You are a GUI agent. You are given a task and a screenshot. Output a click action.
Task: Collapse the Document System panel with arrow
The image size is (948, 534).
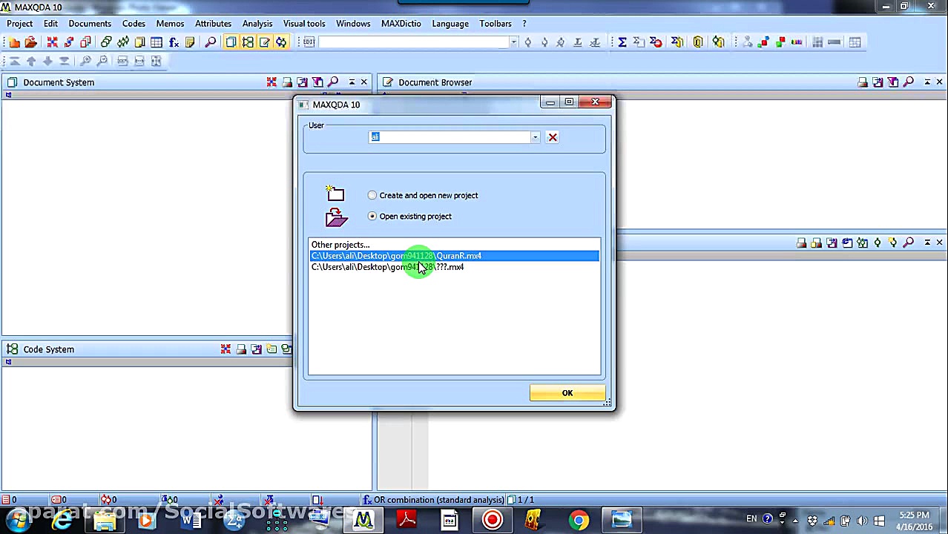352,82
